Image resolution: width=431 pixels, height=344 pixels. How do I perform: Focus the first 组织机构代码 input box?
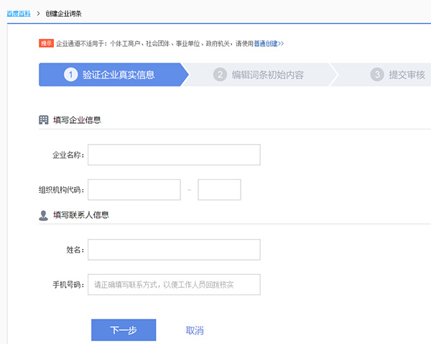tap(134, 190)
